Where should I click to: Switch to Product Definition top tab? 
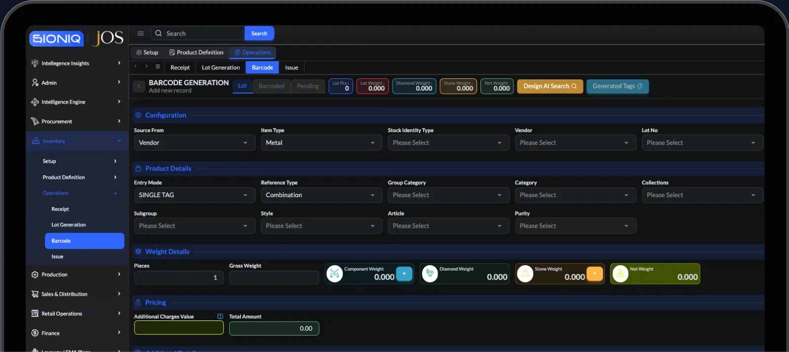click(196, 52)
